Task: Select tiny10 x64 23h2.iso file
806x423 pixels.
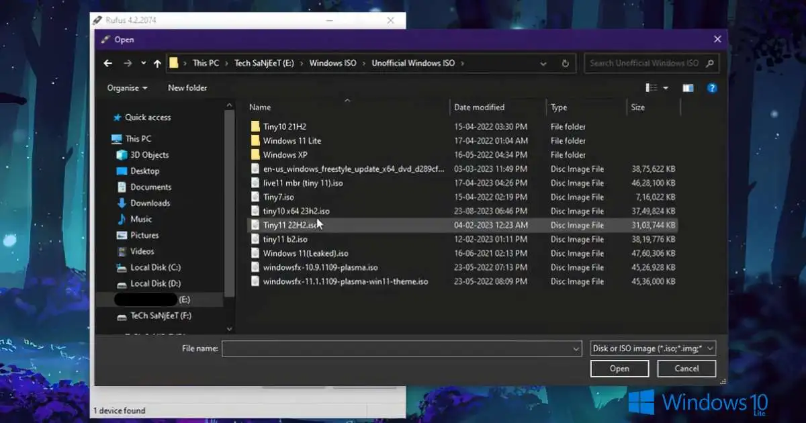Action: 296,211
